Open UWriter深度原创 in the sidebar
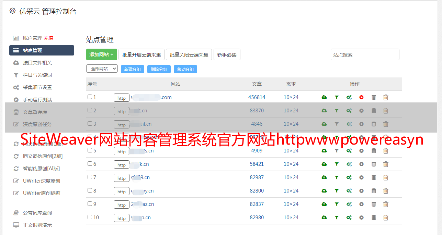This screenshot has height=235, width=442. (42, 181)
